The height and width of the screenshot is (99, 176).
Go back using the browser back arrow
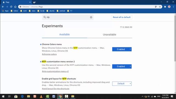click(3, 7)
